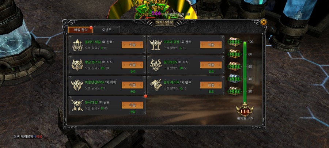Open the treasure chest at 100 activity
The width and height of the screenshot is (329, 148).
click(x=235, y=42)
